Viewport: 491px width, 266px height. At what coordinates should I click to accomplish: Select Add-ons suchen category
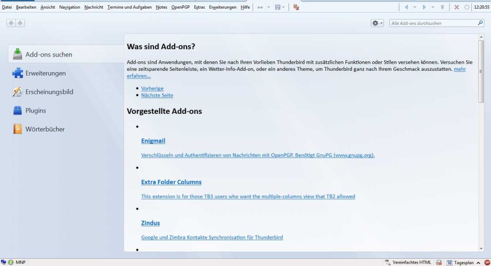(66, 54)
